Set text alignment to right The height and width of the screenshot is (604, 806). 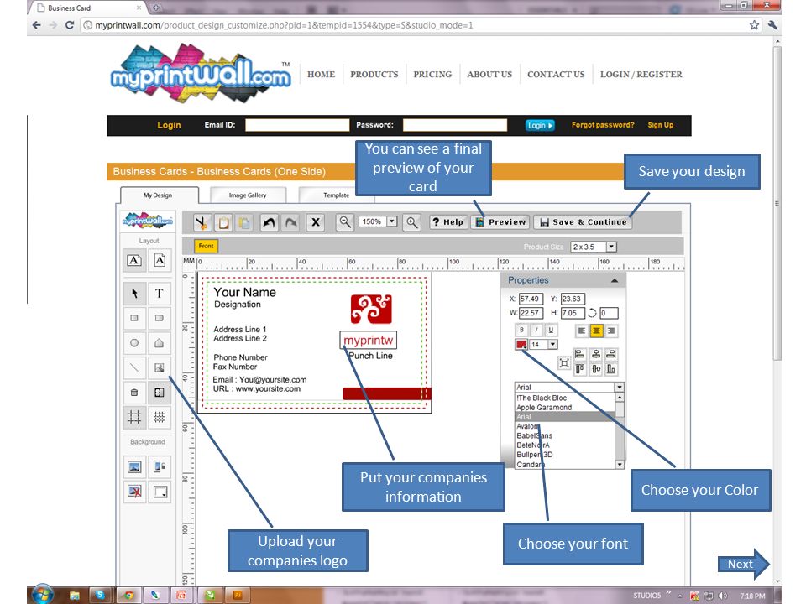(610, 331)
